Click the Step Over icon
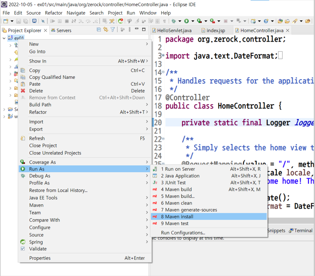The width and height of the screenshot is (315, 276). (x=88, y=21)
